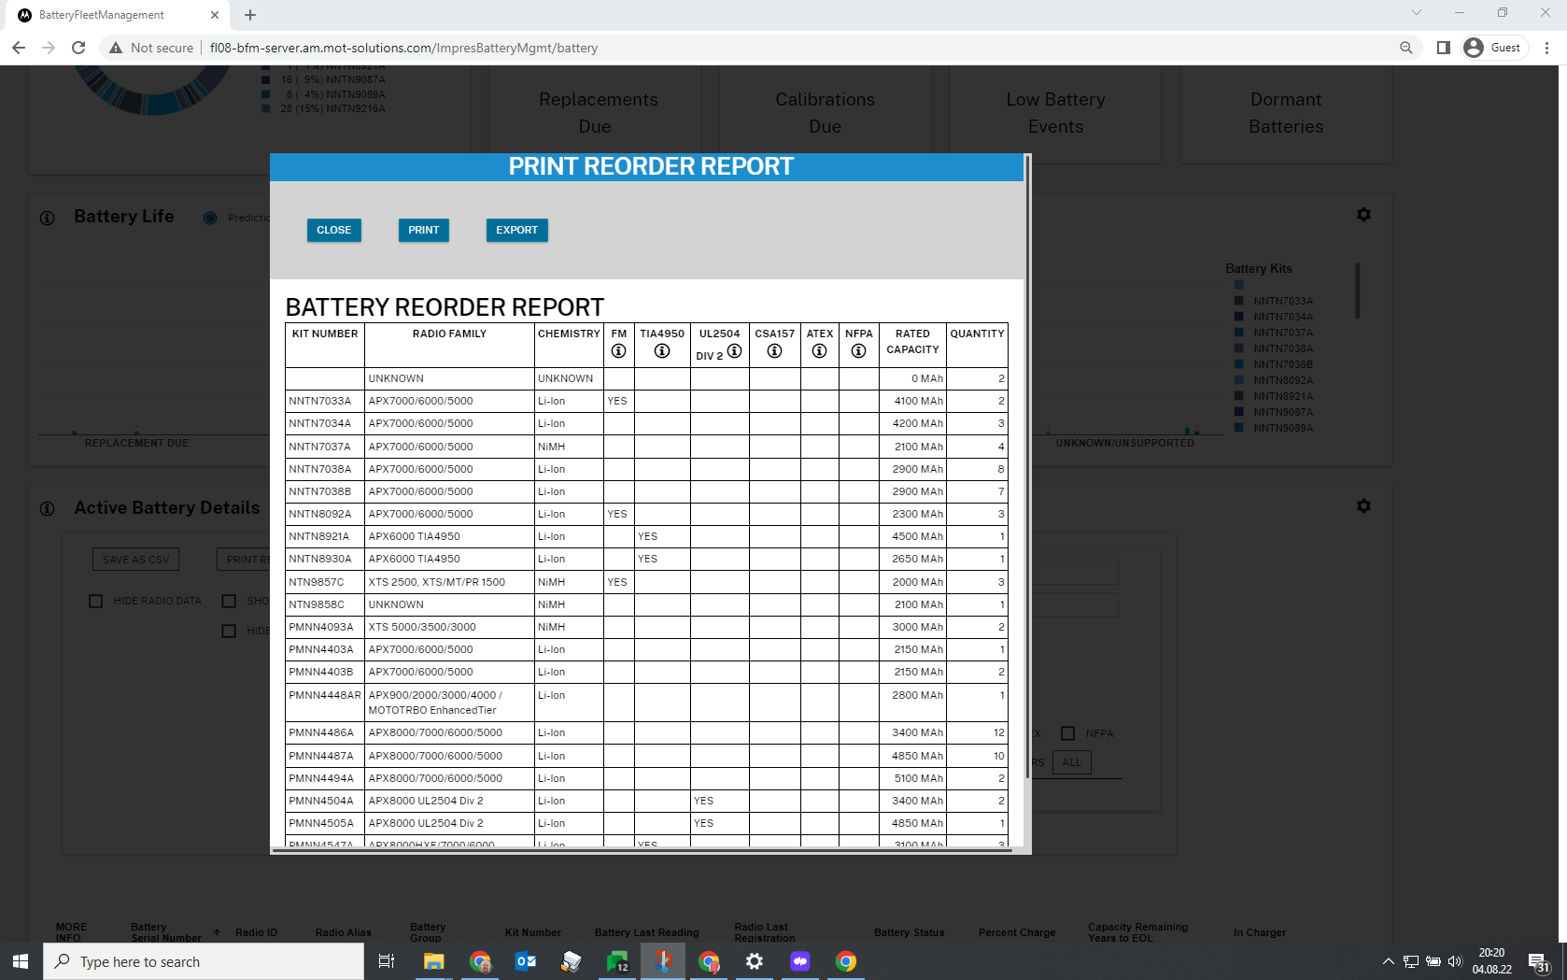
Task: Click the UL2504 Div 2 info icon
Action: 735,351
